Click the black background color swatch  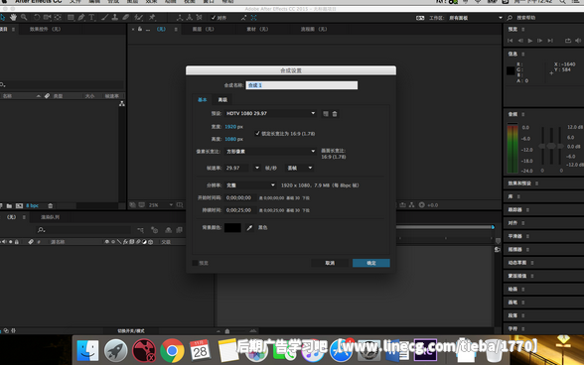[232, 228]
